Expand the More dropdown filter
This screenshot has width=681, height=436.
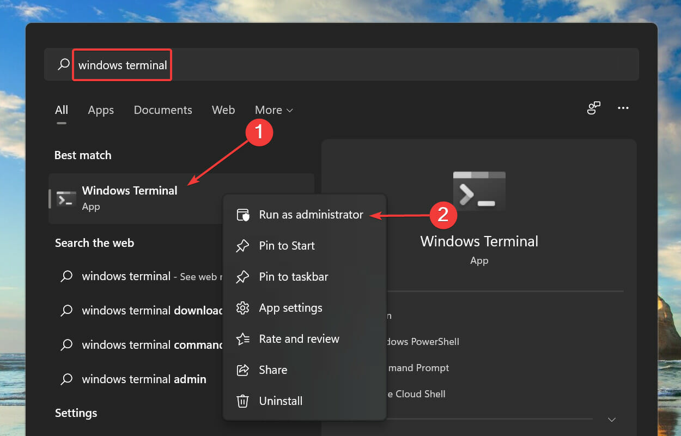[x=274, y=110]
